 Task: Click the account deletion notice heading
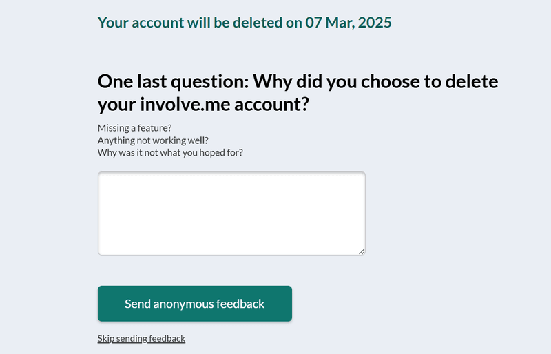245,23
